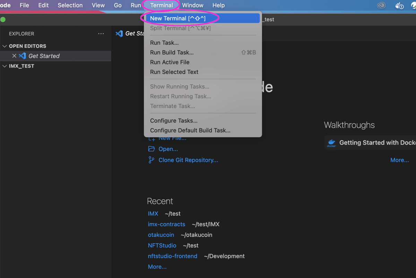Image resolution: width=416 pixels, height=278 pixels.
Task: Close the open Terminal menu
Action: pyautogui.click(x=162, y=5)
